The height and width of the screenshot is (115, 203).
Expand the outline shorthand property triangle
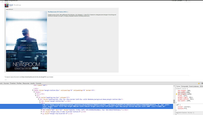coord(185,109)
